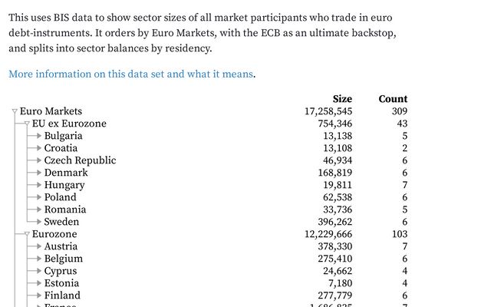Expand the Croatia row arrow
The width and height of the screenshot is (491, 307).
[36, 149]
